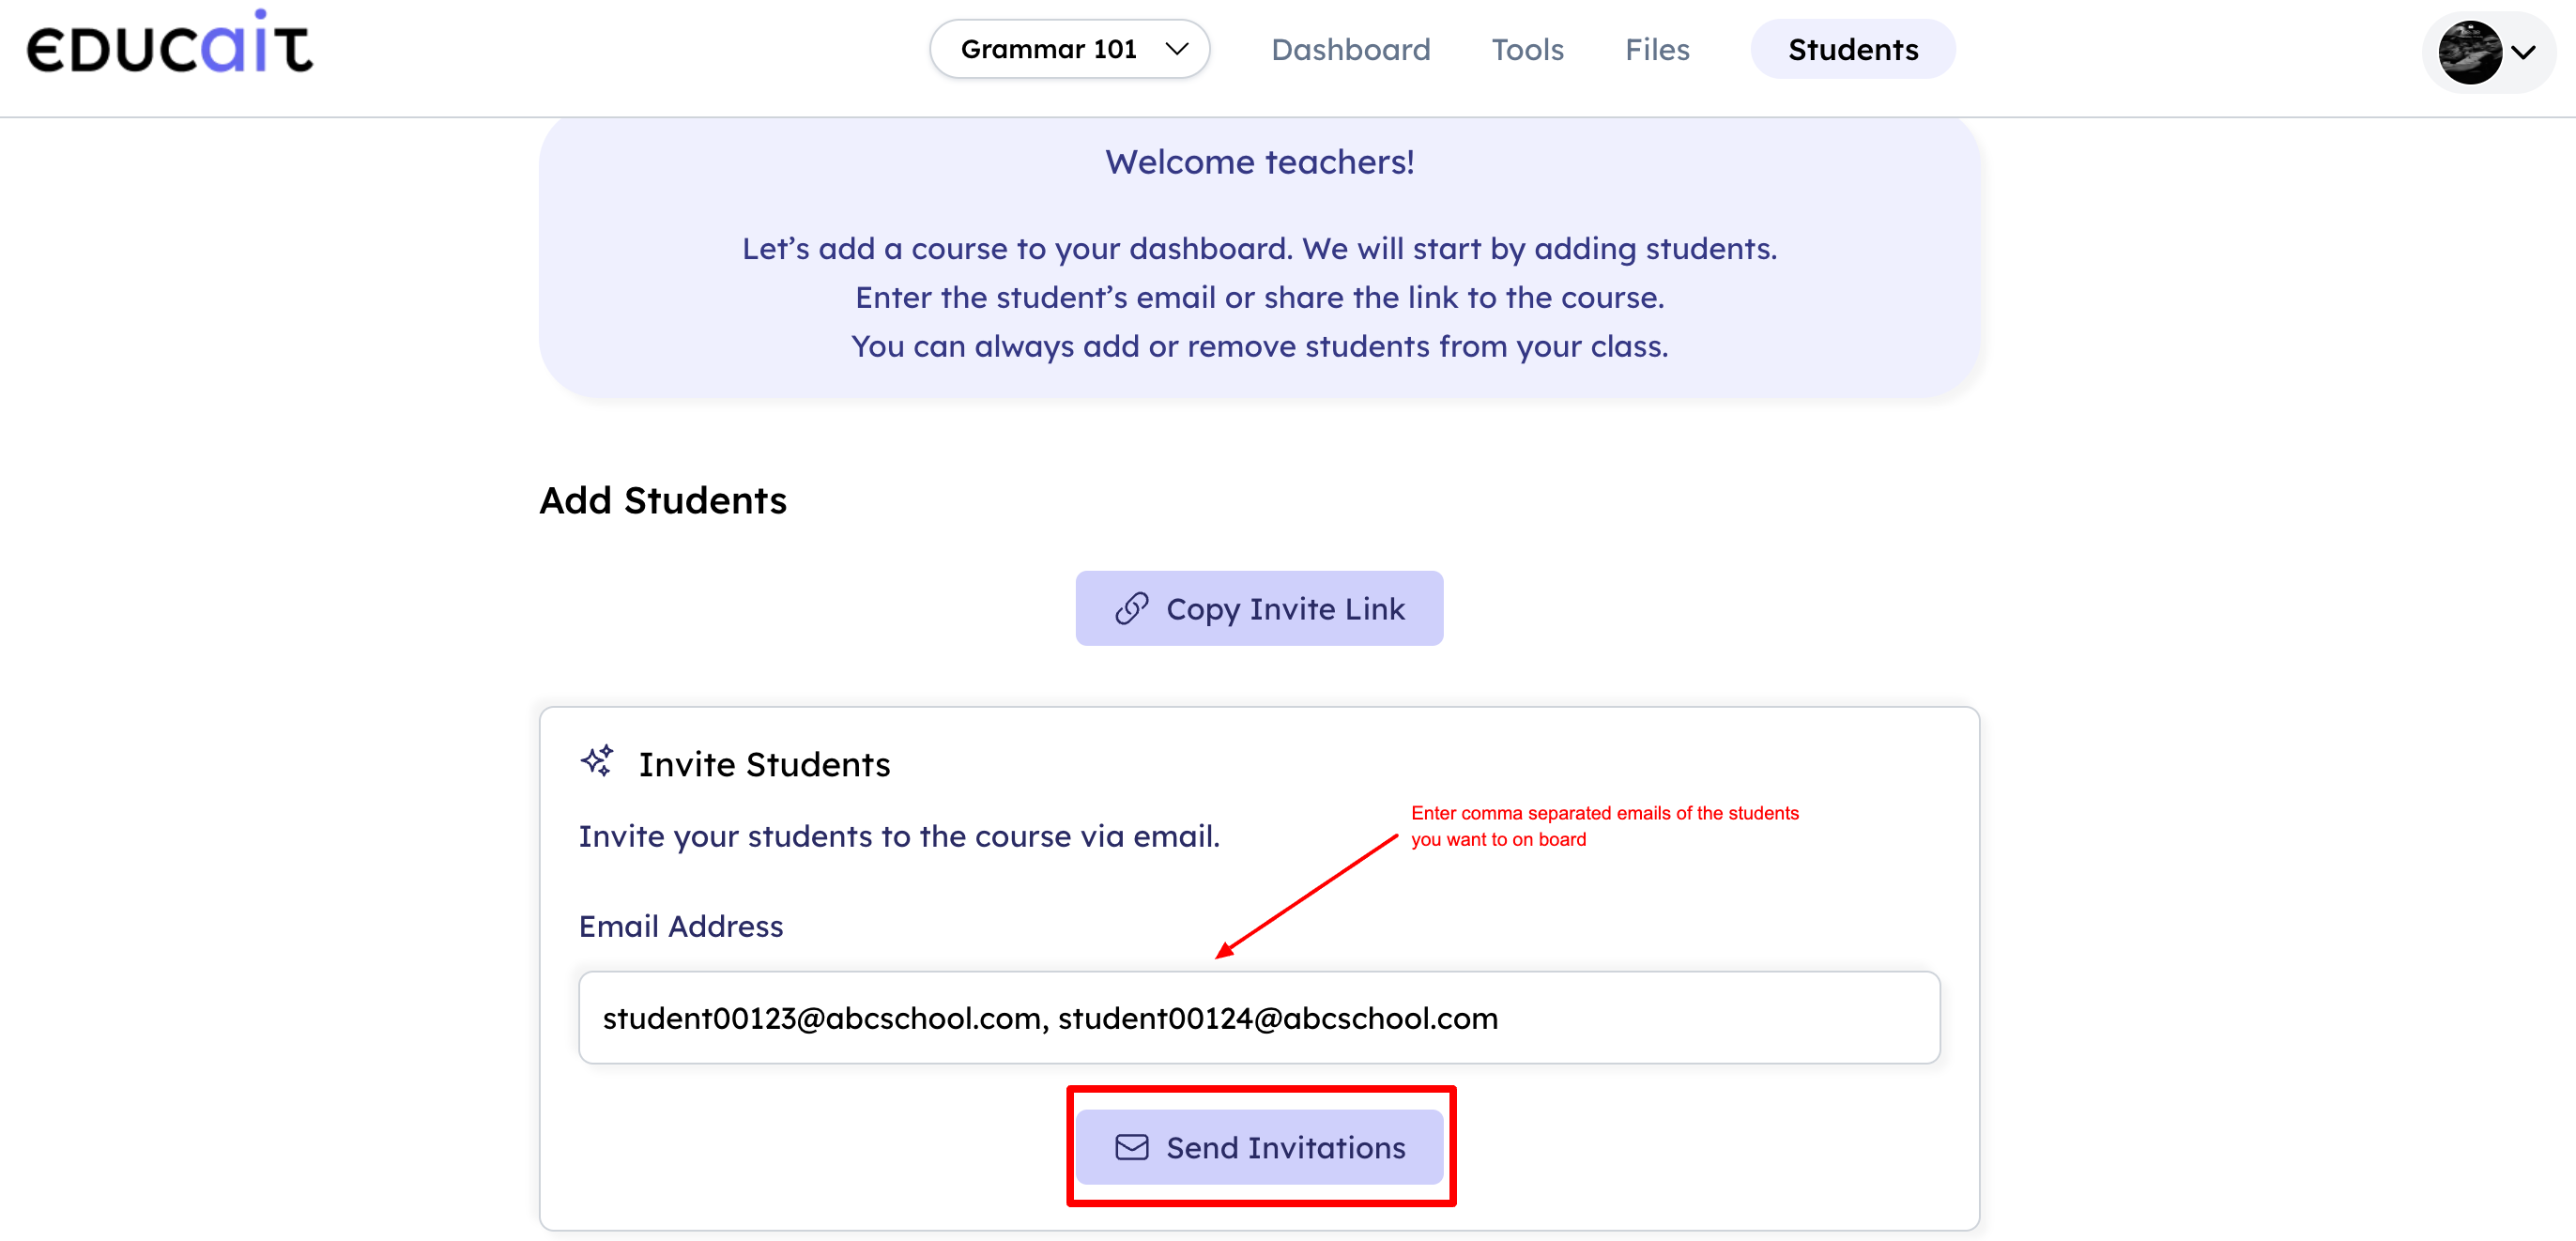Click the sparkle icon beside Invite Students

point(597,762)
